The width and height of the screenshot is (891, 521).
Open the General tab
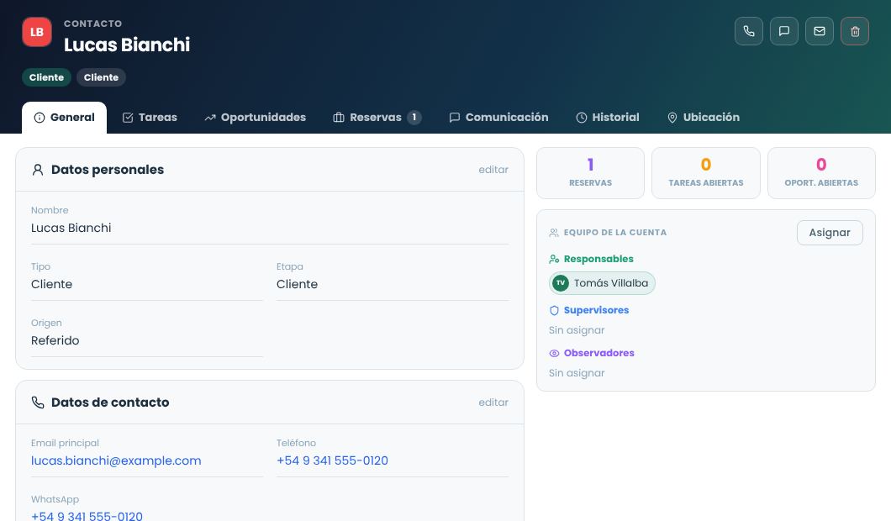[64, 118]
